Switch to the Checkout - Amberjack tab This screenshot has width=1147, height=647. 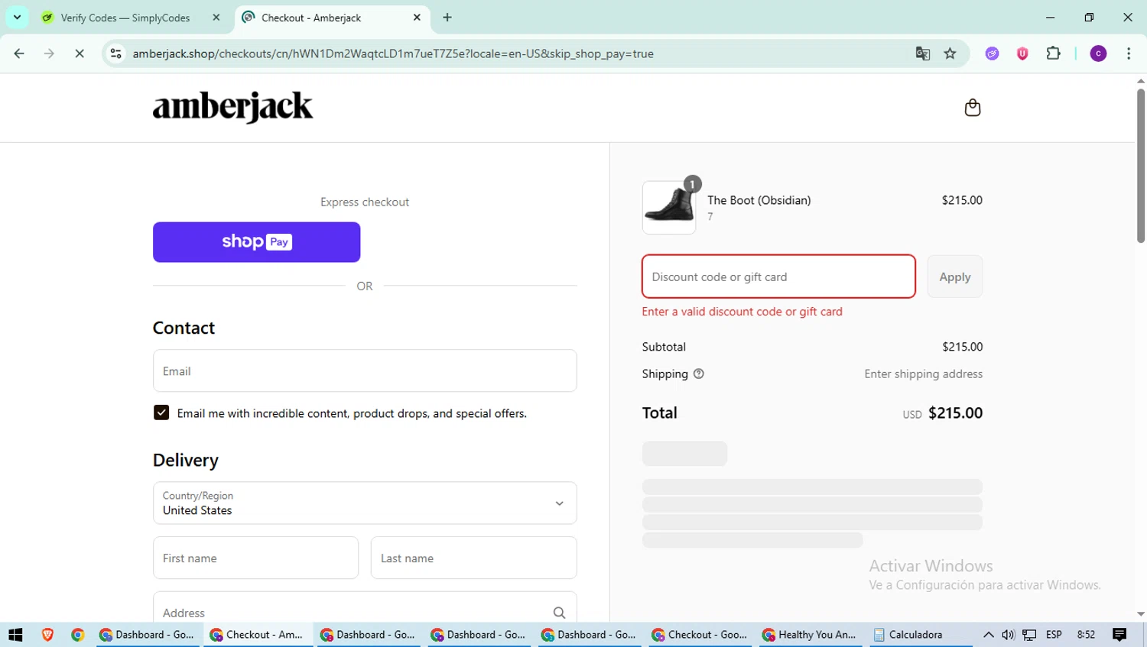point(330,18)
